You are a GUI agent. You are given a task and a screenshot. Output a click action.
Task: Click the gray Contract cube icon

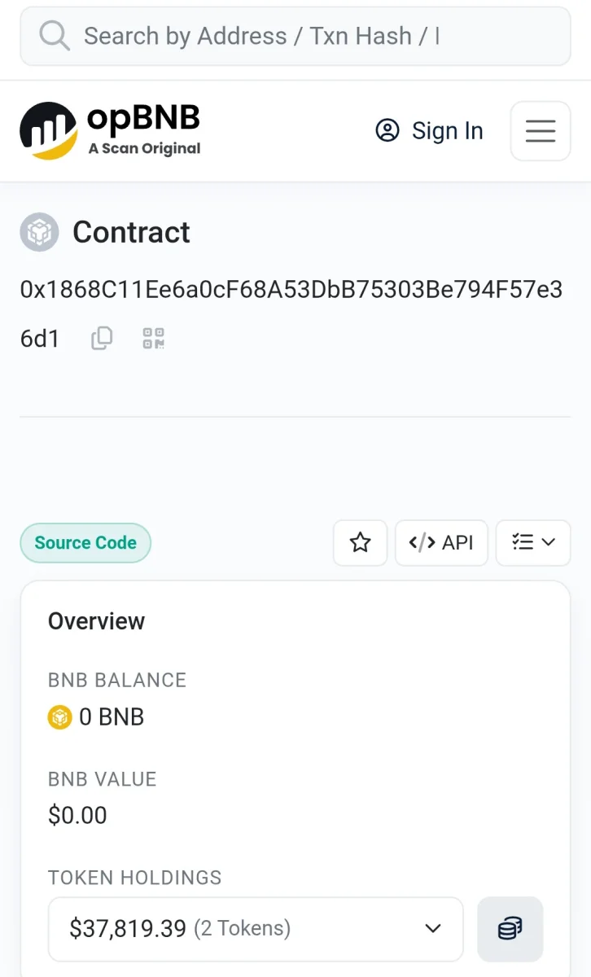click(x=39, y=232)
